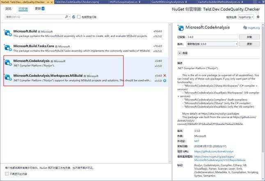Open the nuget.org link in detail header

click(x=254, y=28)
